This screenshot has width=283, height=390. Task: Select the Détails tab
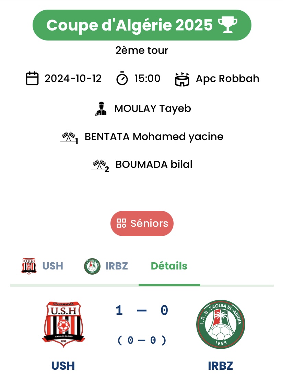[x=169, y=266]
